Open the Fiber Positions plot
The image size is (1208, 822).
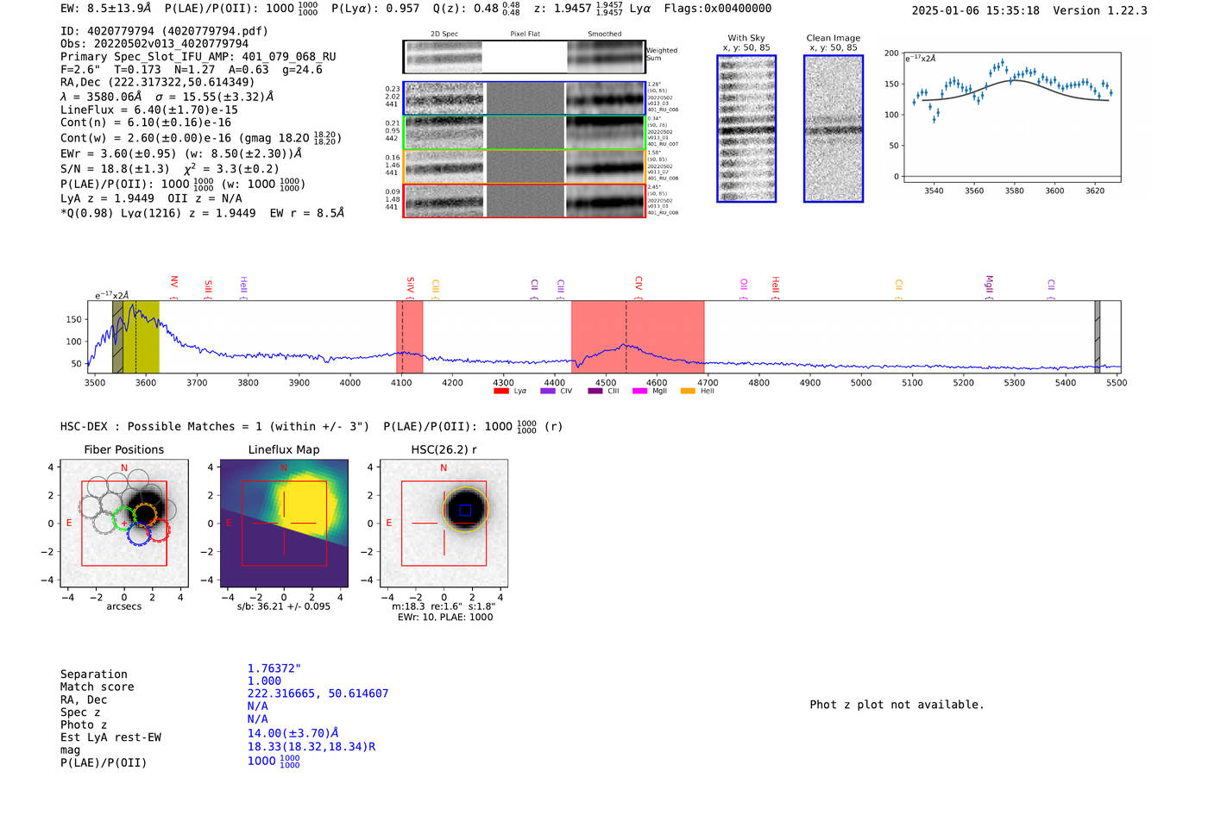pos(124,524)
